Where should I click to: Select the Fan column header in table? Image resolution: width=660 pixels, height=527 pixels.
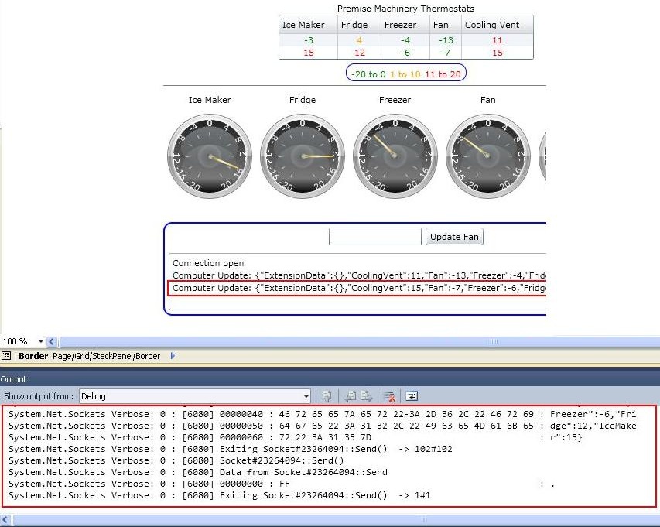point(446,25)
